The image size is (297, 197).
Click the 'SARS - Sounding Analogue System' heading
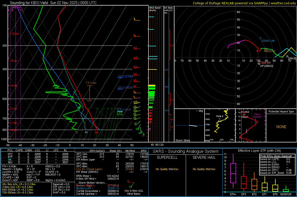(186, 151)
